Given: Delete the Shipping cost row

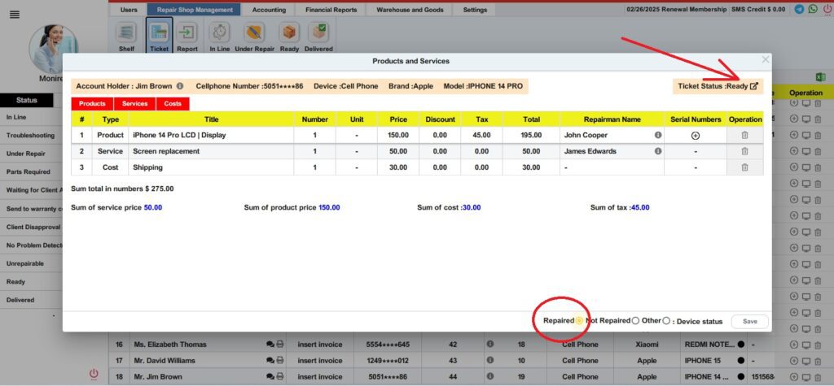Looking at the screenshot, I should (x=744, y=167).
